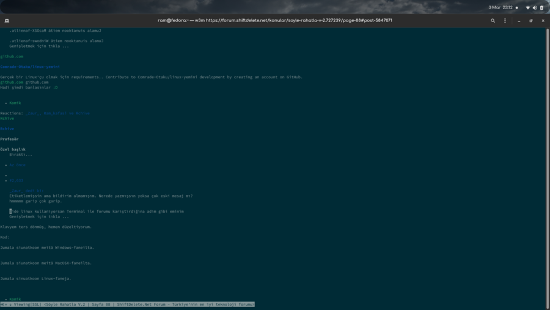
Task: Click the line 'Jumala sinuatkoon Linux-faneja.'
Action: click(35, 278)
